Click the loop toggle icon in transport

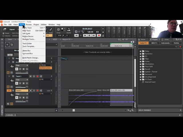(76, 32)
